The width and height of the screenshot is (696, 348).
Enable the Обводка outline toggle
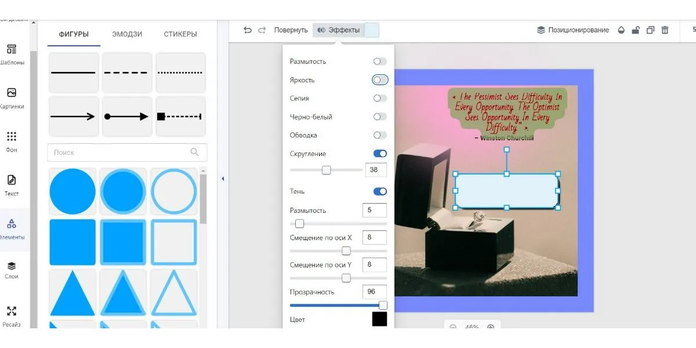pyautogui.click(x=380, y=135)
